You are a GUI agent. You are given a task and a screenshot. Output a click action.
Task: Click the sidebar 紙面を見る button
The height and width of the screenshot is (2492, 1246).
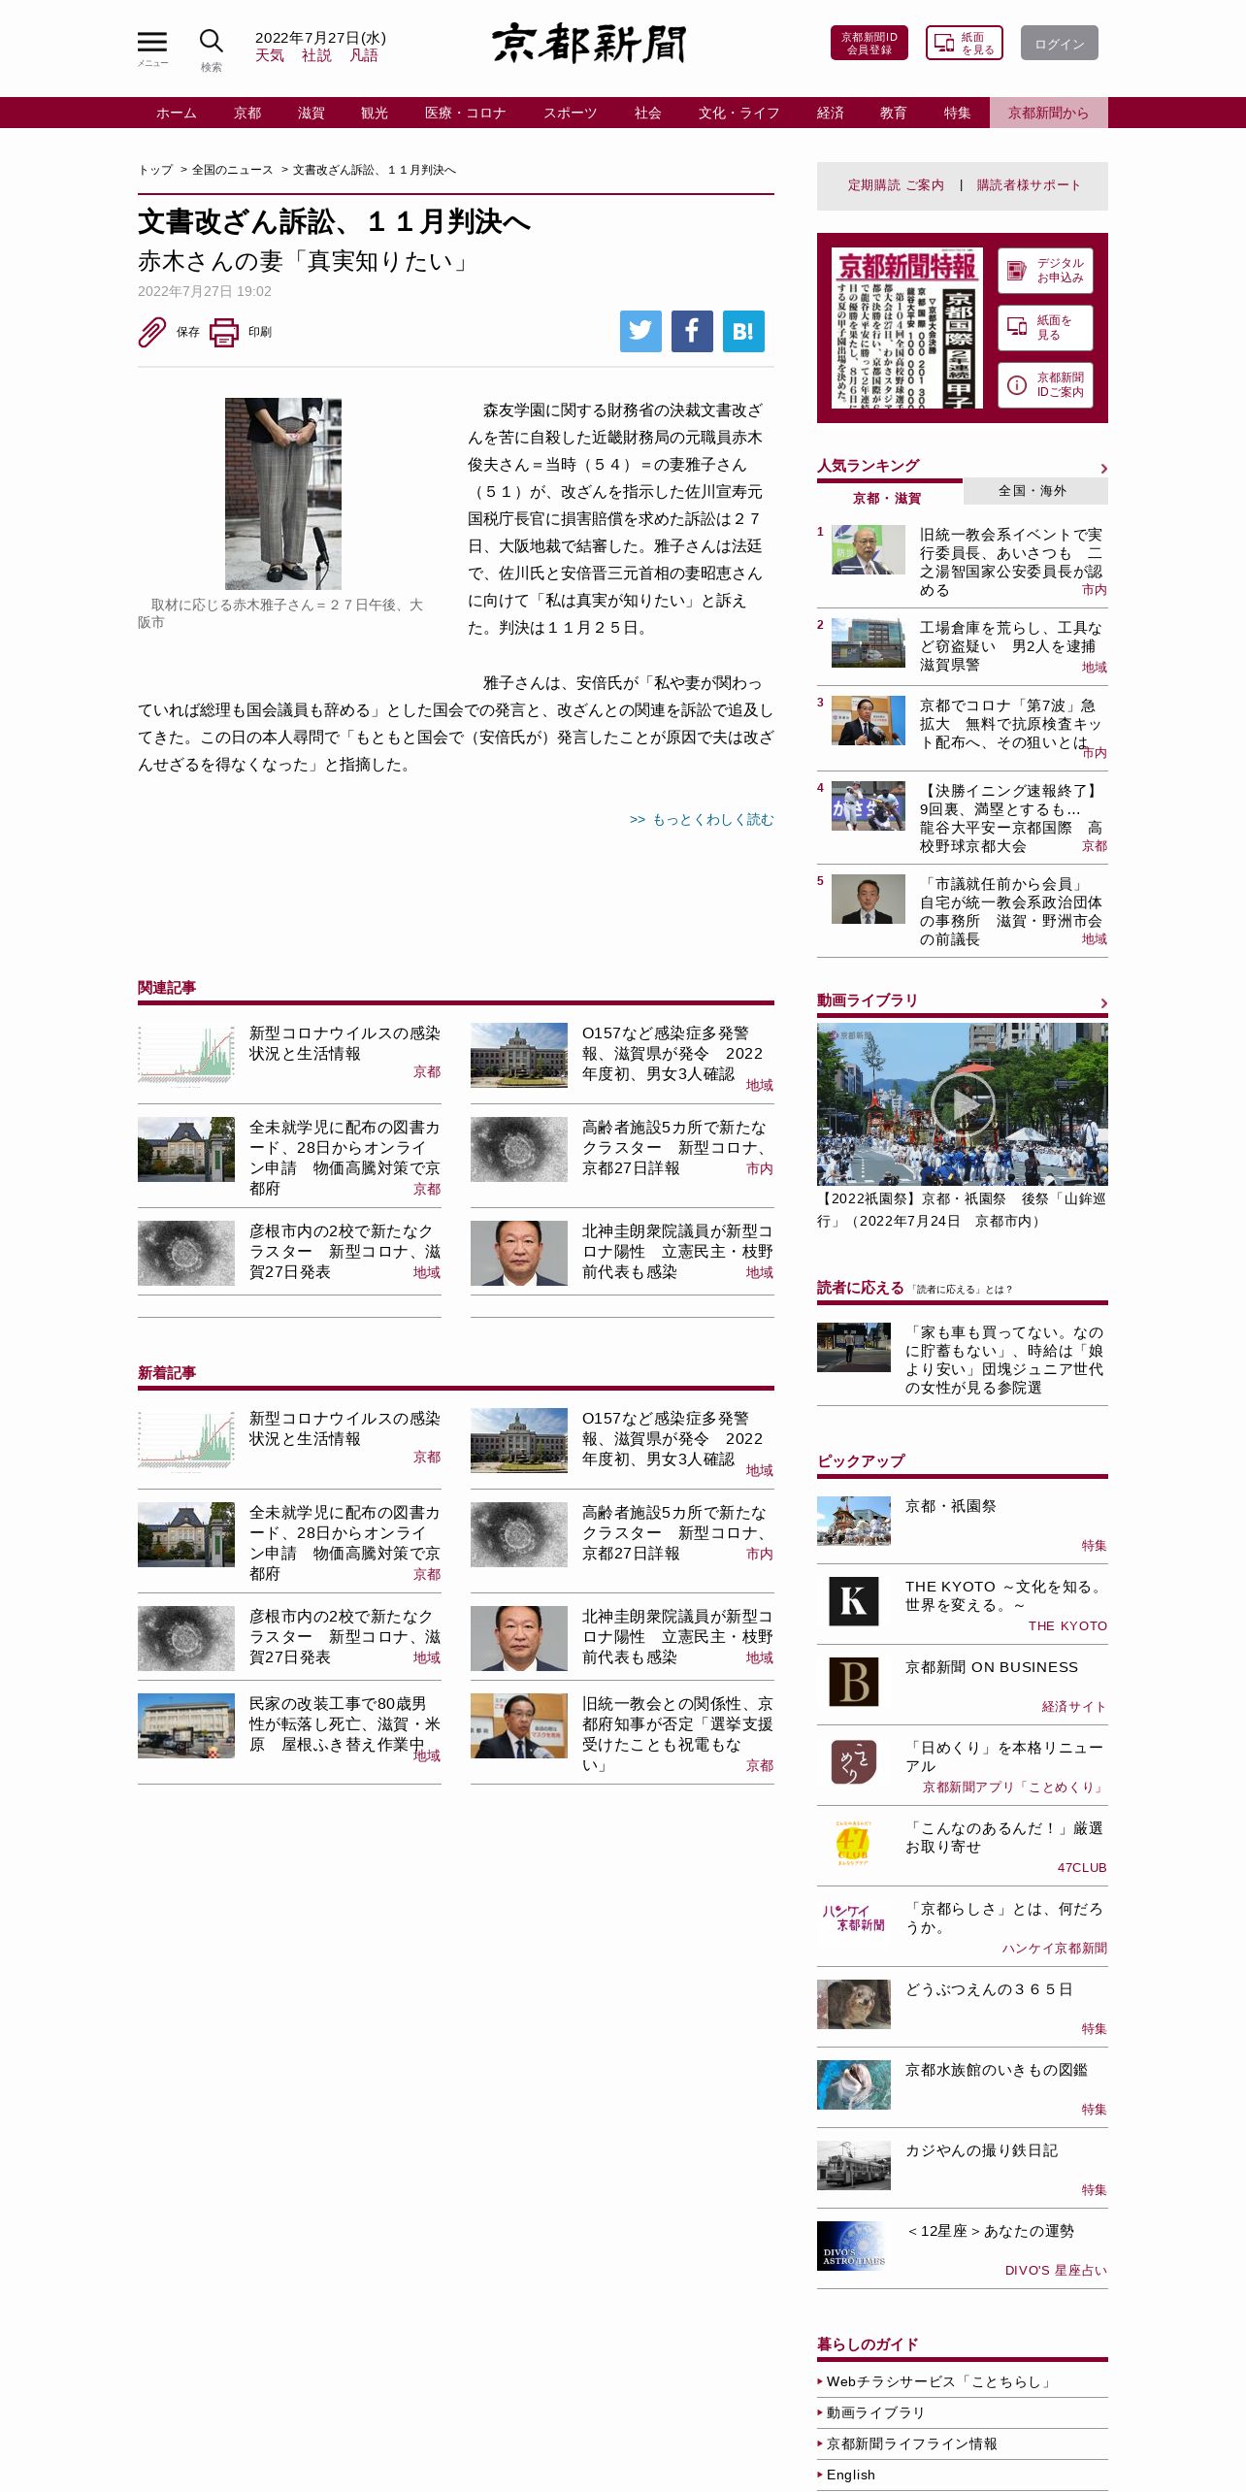[1046, 328]
